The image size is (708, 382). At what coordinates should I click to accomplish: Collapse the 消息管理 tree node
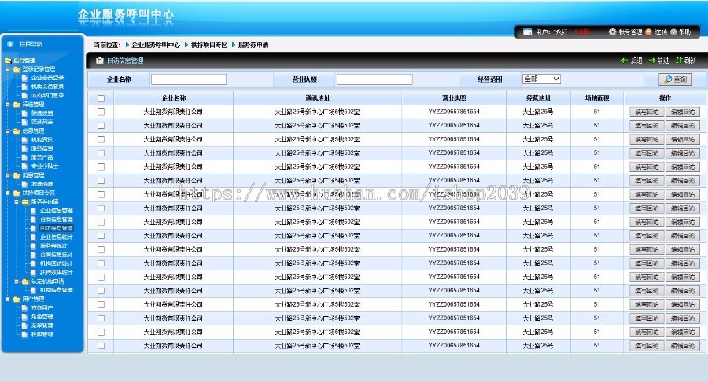[x=8, y=175]
